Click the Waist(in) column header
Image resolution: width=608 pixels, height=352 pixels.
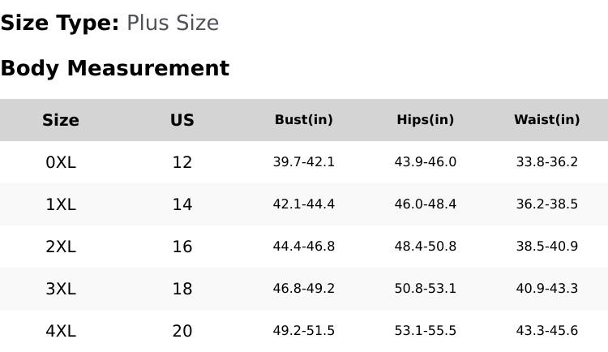click(x=547, y=120)
